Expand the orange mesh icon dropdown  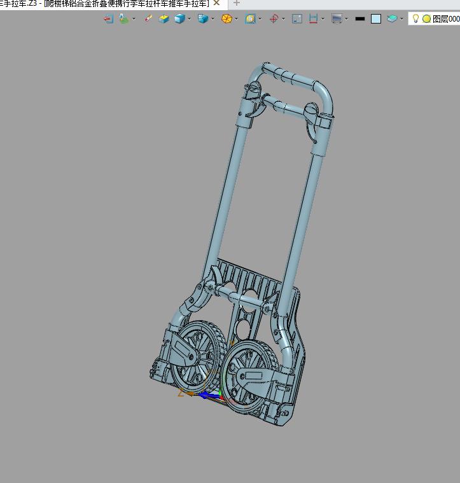click(237, 19)
